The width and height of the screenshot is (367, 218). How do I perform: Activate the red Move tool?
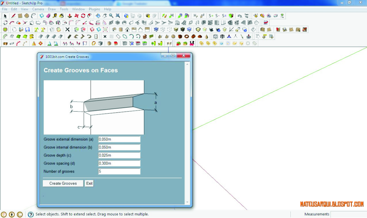(76, 16)
